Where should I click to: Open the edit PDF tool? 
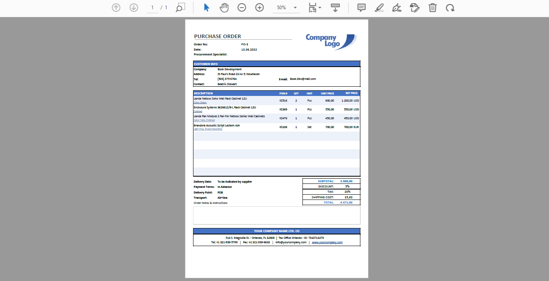coord(415,8)
